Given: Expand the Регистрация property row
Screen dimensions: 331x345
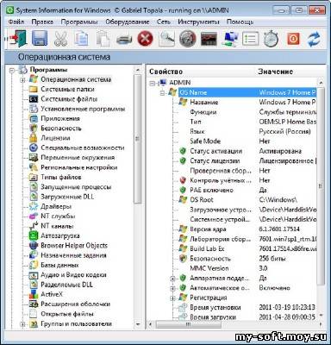Looking at the screenshot, I should [172, 298].
